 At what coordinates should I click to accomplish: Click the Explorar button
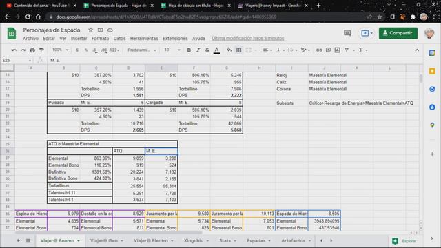point(404,241)
